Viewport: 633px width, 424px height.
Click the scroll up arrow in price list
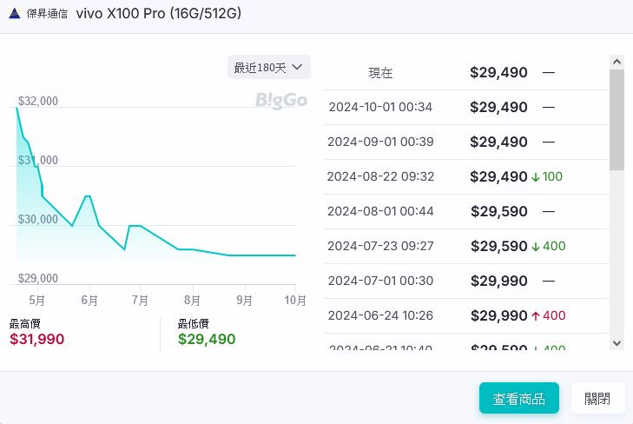(x=617, y=63)
